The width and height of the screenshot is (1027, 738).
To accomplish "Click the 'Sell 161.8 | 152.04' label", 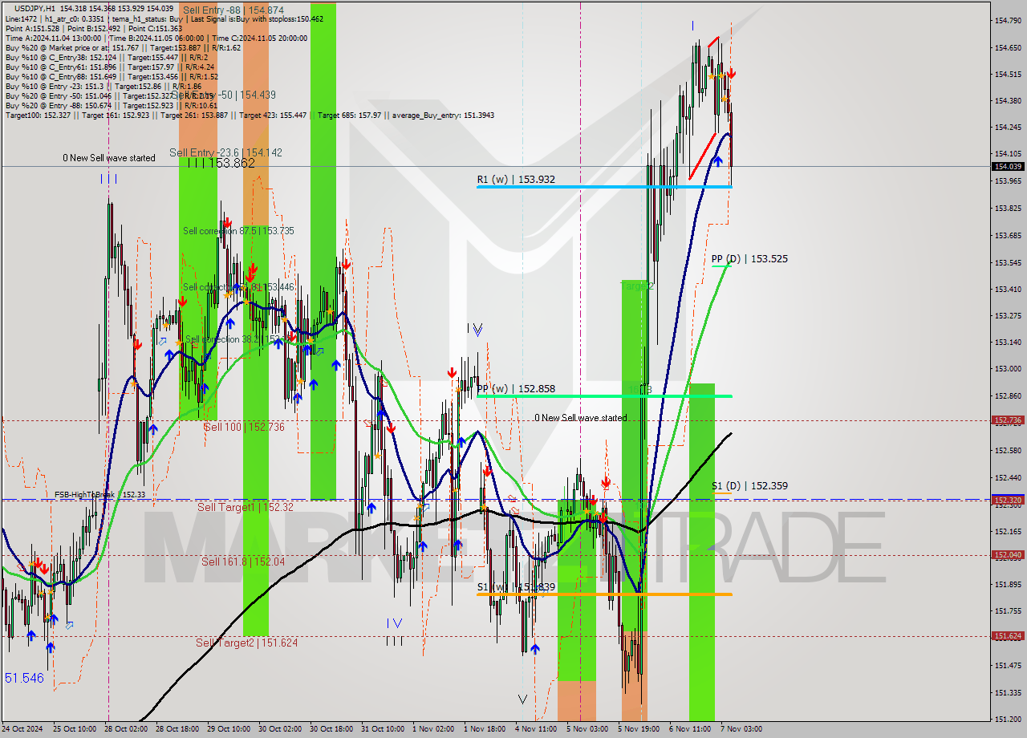I will 242,562.
